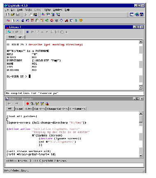The image size is (156, 178).
Task: Click the red describe command text in Listener
Action: tap(56, 44)
